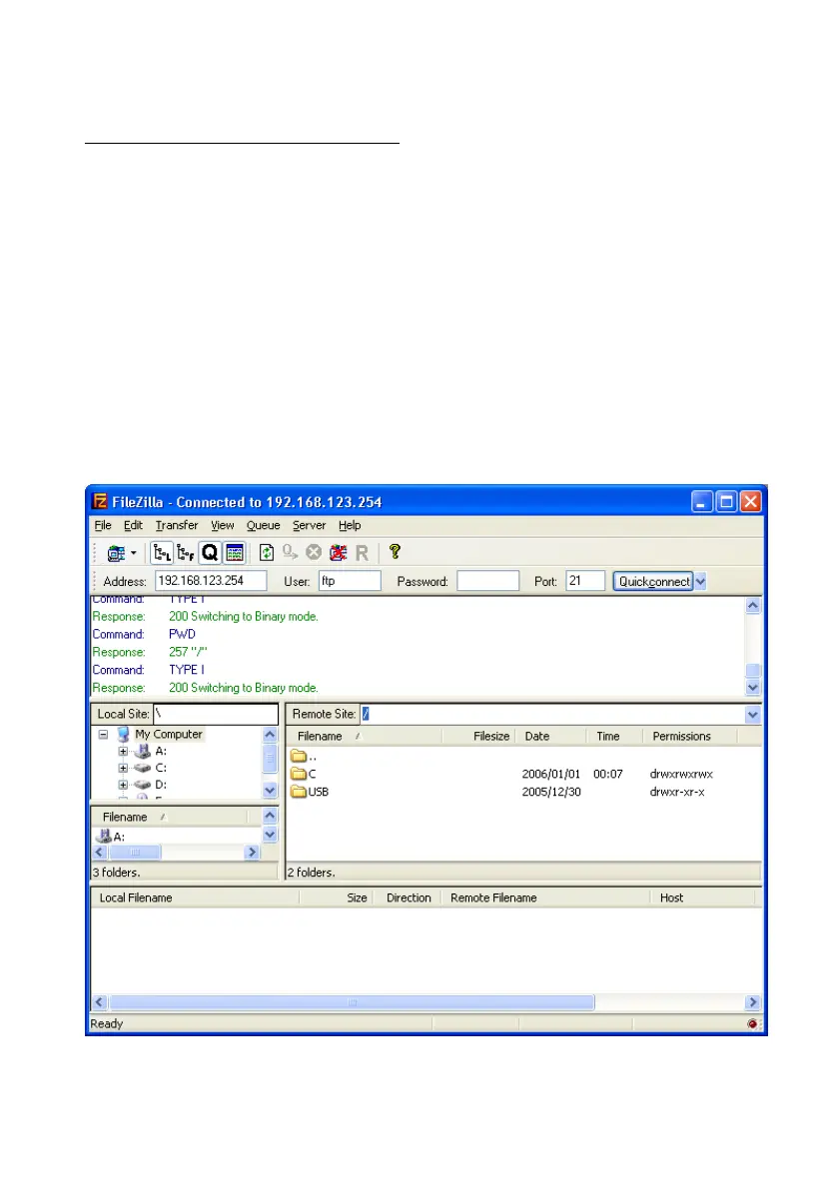Image resolution: width=838 pixels, height=1189 pixels.
Task: Toggle the transfer queue display (Q)
Action: pos(210,553)
